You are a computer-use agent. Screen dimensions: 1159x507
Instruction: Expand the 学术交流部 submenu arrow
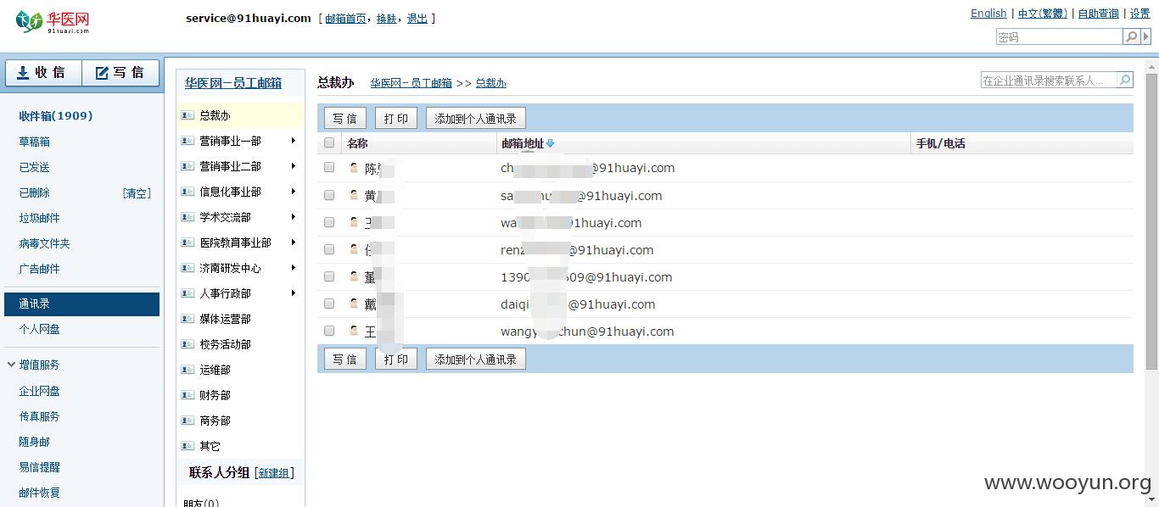[294, 217]
